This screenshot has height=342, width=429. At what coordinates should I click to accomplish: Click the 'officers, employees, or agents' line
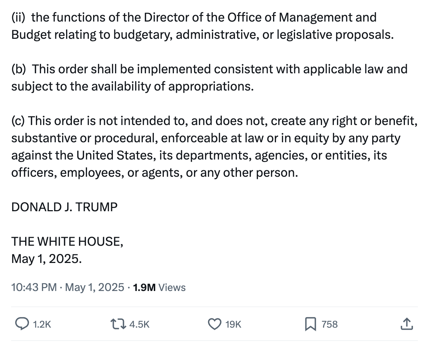point(154,173)
